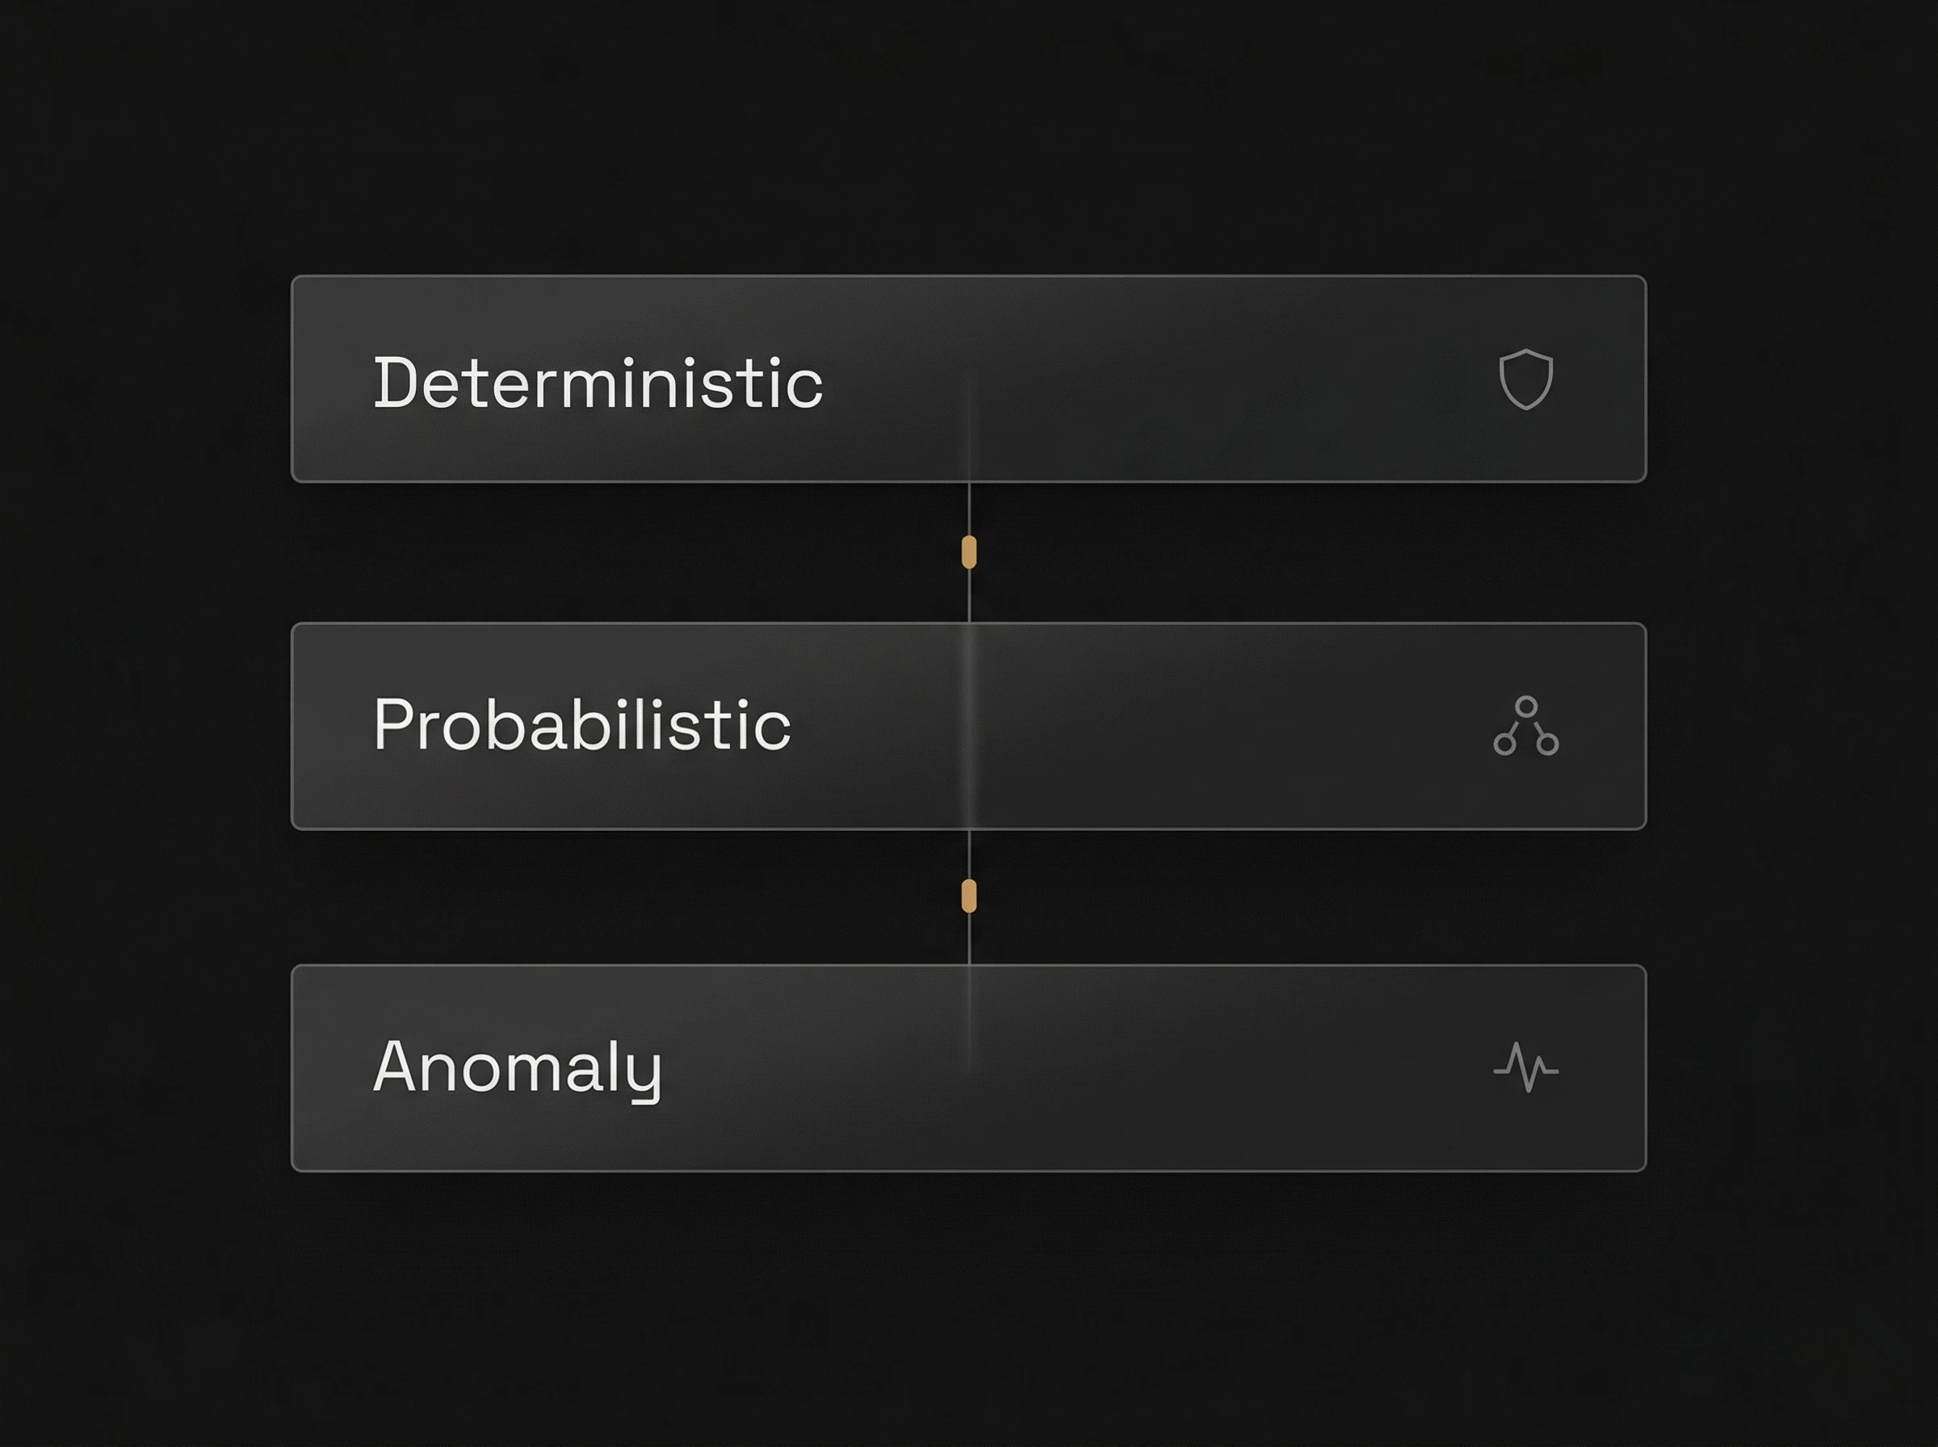Click the pulse waveform icon on Anomaly
Viewport: 1938px width, 1447px height.
click(1525, 1067)
